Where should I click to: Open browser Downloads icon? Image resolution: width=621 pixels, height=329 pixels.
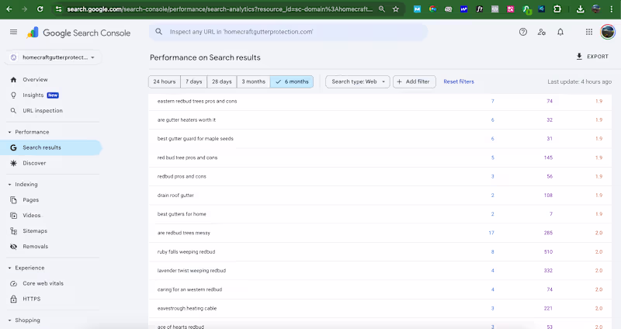click(x=581, y=9)
